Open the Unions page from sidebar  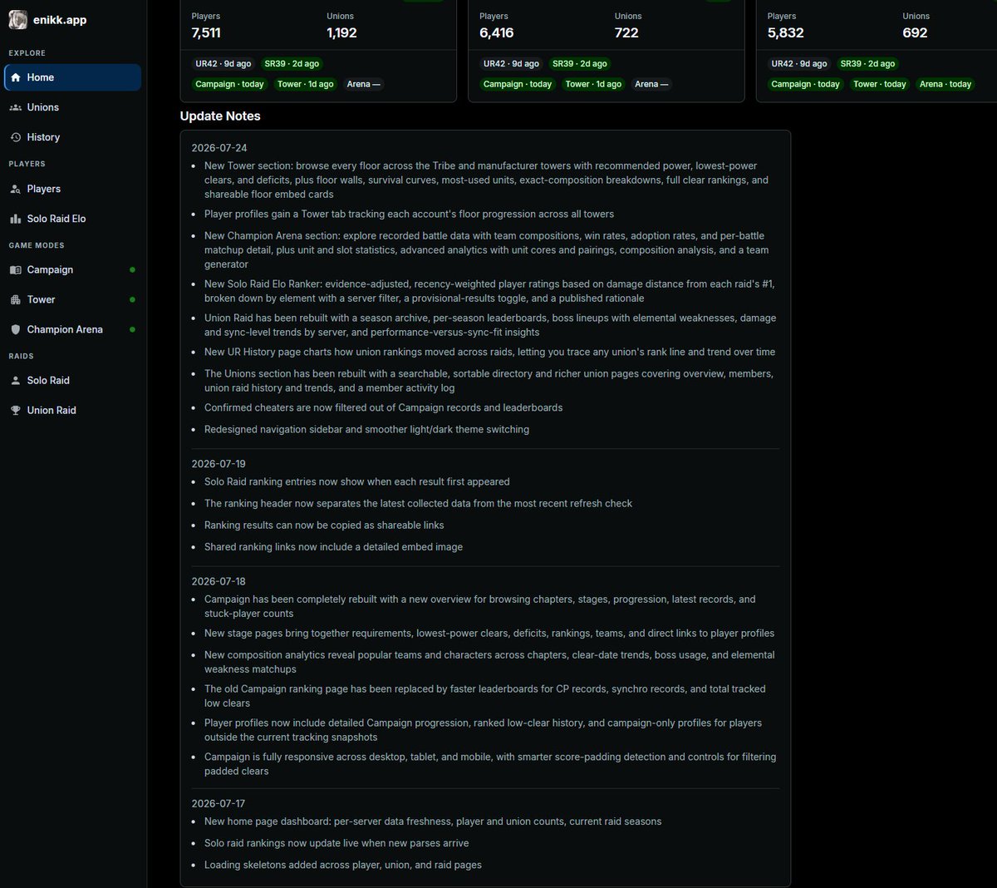point(72,107)
